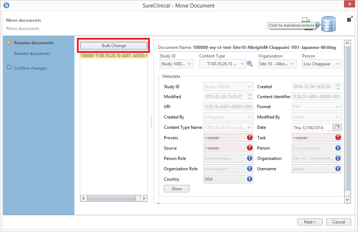Open the Modified By dropdown
Screen dimensions: 358x232
click(x=317, y=117)
